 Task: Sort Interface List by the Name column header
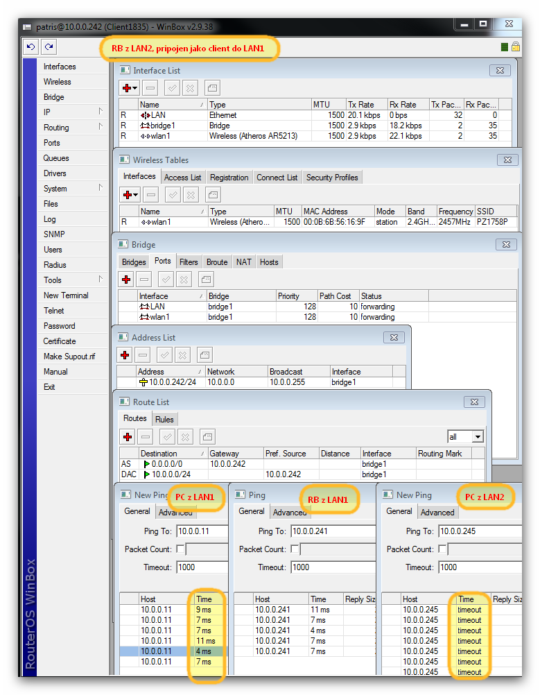coord(172,105)
